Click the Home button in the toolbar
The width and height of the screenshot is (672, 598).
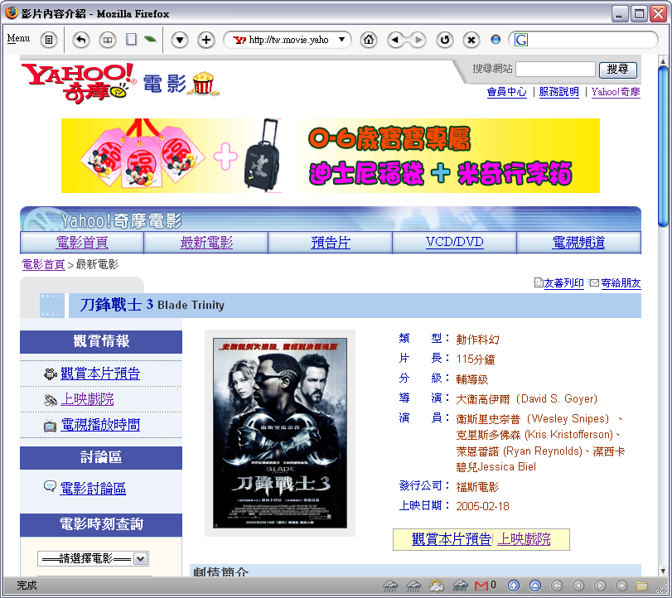[369, 40]
